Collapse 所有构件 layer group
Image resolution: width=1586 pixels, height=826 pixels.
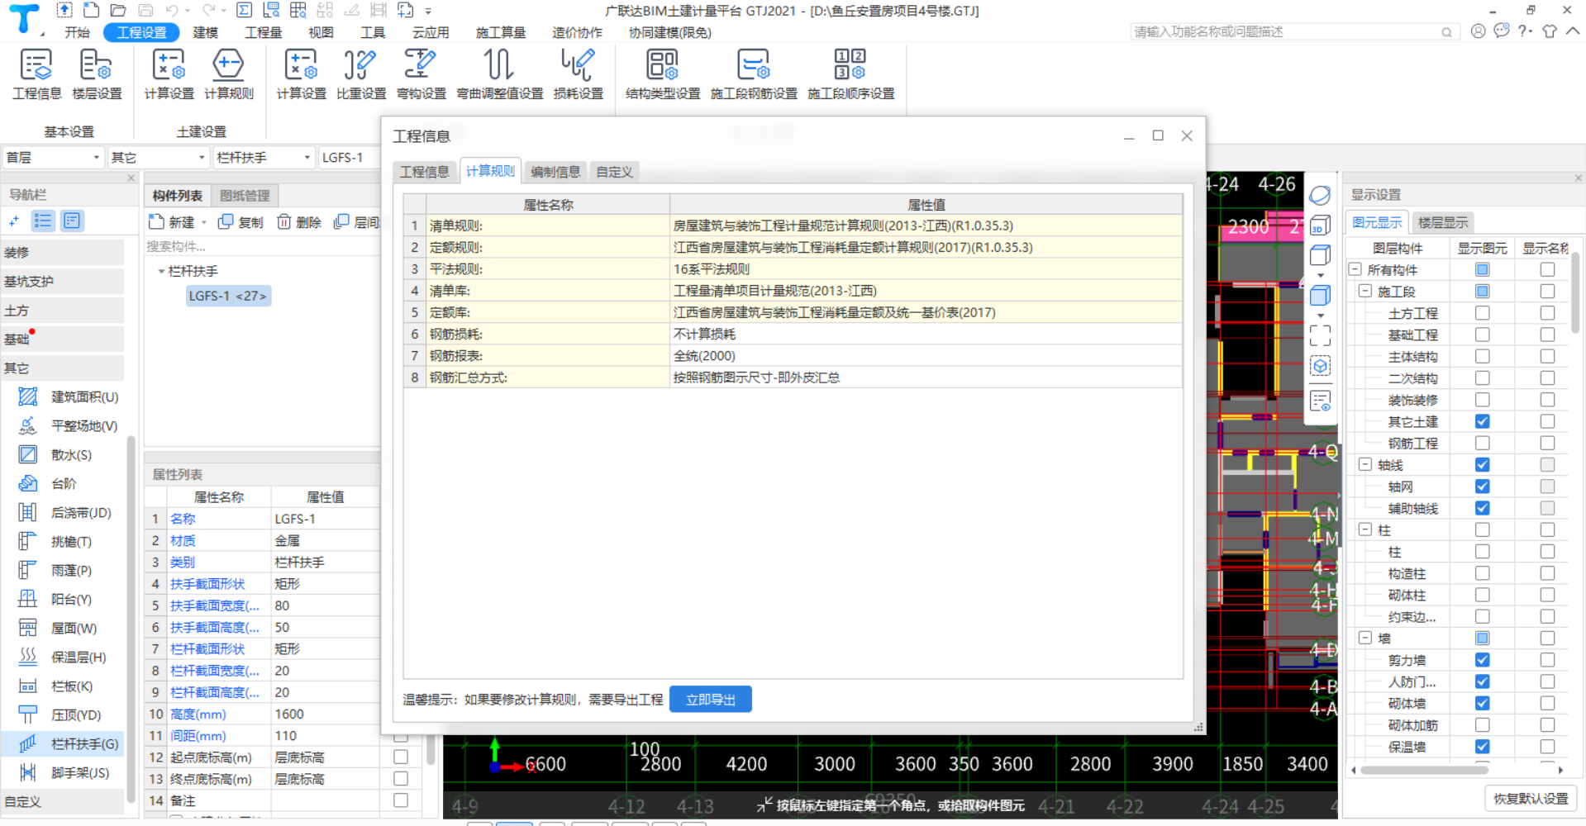pos(1355,270)
